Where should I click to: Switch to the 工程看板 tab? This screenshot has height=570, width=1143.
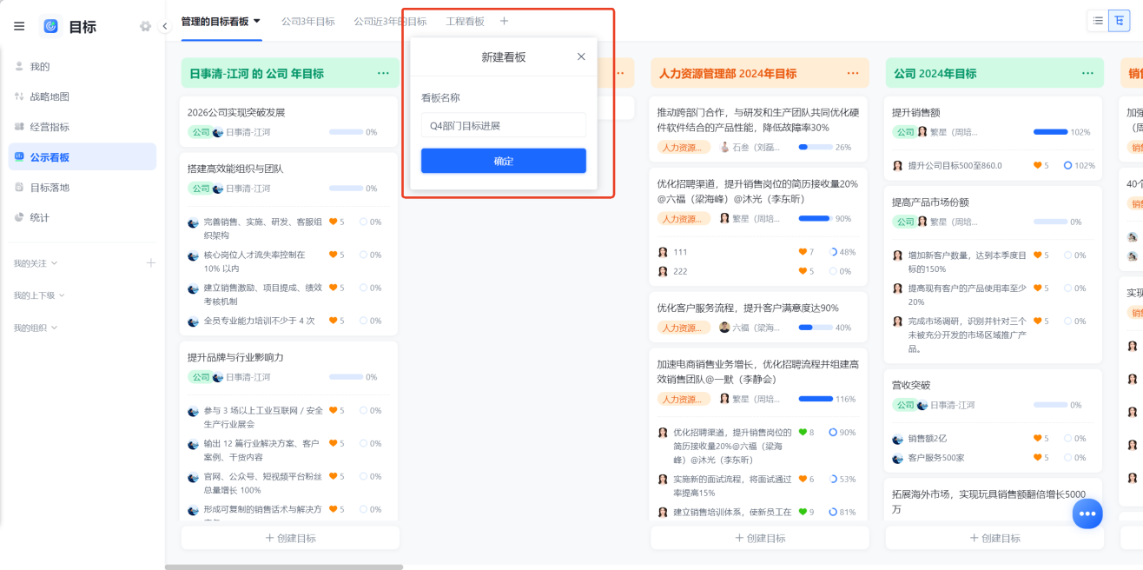(465, 21)
